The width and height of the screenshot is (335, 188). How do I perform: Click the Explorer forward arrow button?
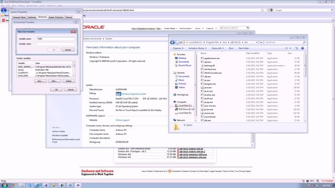point(177,42)
